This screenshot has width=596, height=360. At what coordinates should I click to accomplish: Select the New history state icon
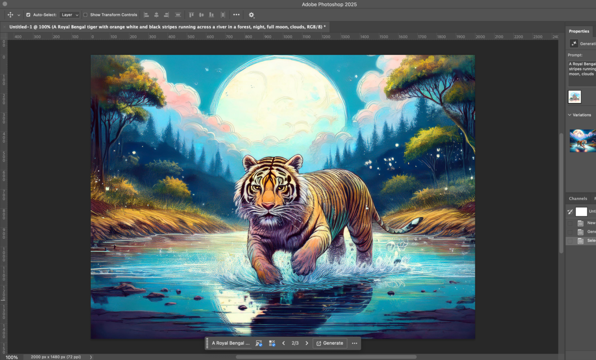tap(580, 223)
